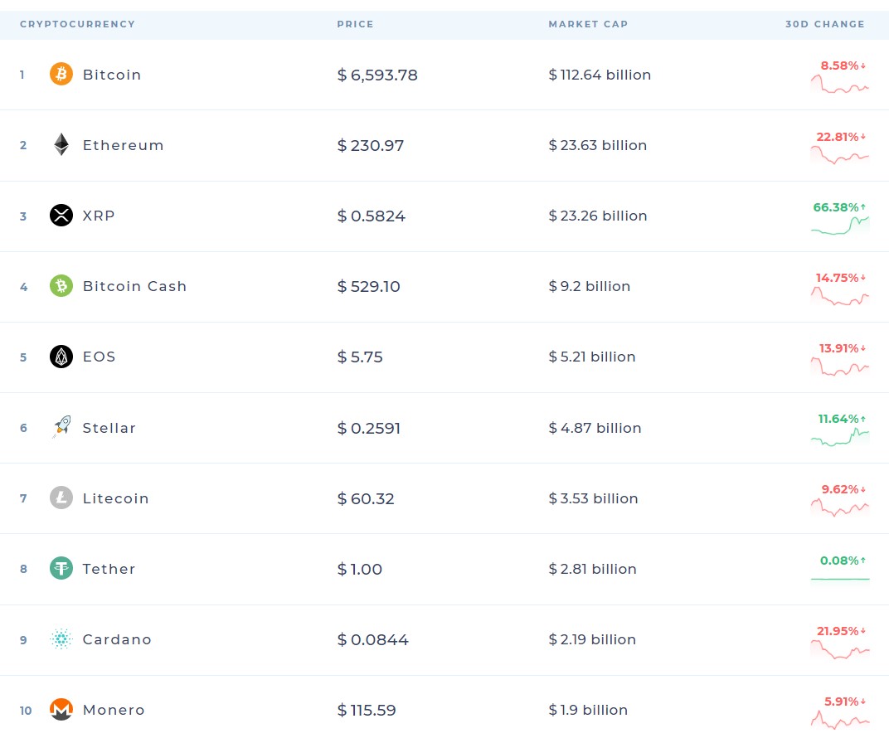Select the price $ 230.97

[370, 146]
